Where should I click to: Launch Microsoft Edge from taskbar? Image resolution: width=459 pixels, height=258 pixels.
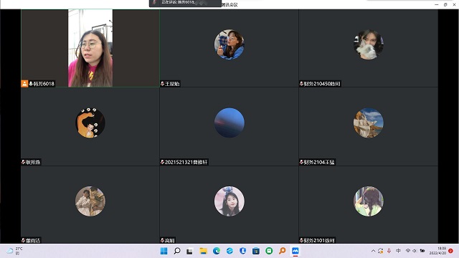tap(217, 251)
